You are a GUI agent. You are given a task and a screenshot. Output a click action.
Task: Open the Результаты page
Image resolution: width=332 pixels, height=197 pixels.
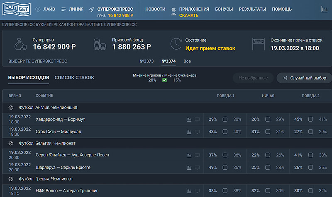point(252,9)
